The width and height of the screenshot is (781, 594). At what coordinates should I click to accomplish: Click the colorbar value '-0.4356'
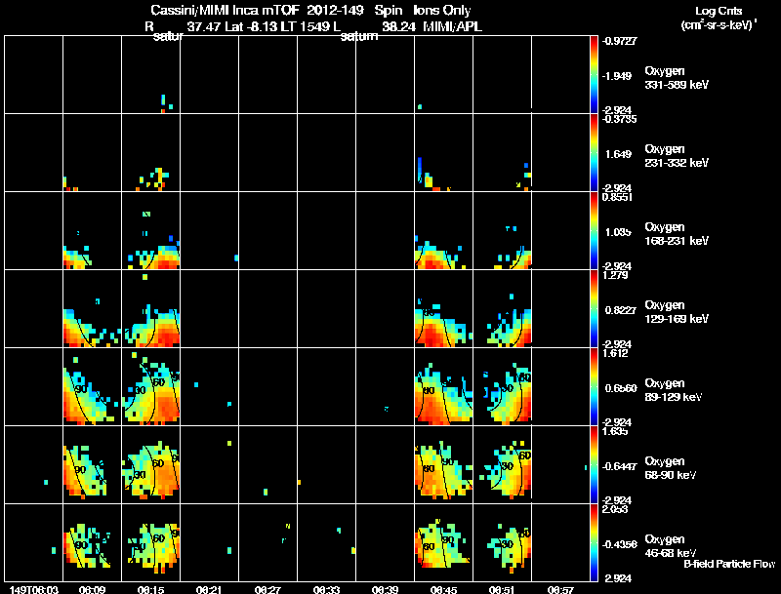(620, 545)
